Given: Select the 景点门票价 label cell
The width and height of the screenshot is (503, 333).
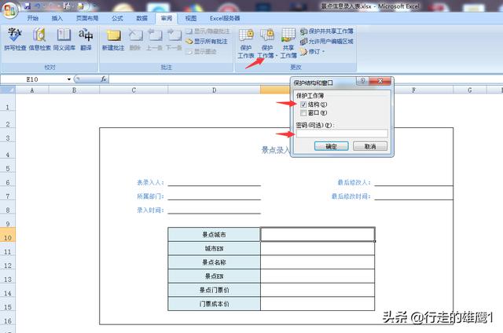Looking at the screenshot, I should (x=214, y=290).
